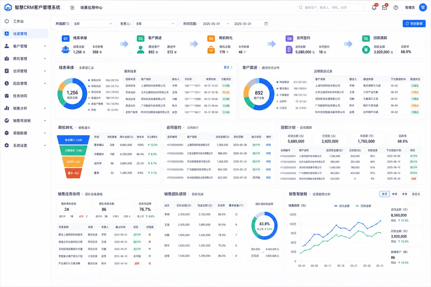Open the 所属部门 dropdown

(93, 24)
